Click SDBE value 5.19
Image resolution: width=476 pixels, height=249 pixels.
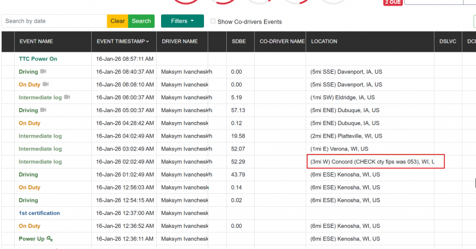237,97
